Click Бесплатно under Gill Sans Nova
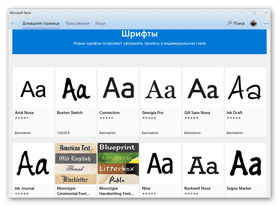Image resolution: width=279 pixels, height=206 pixels. 192,133
